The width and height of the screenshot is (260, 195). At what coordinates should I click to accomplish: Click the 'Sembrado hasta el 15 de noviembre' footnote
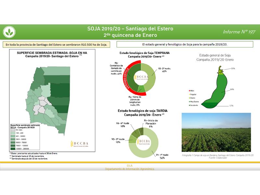(x=27, y=156)
